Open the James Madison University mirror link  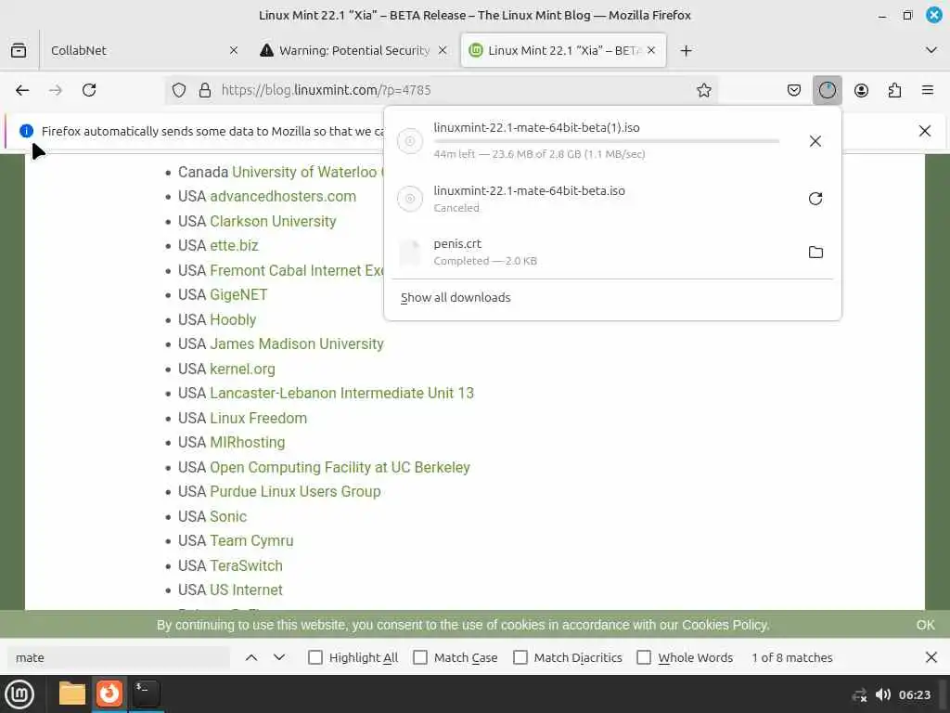coord(296,344)
